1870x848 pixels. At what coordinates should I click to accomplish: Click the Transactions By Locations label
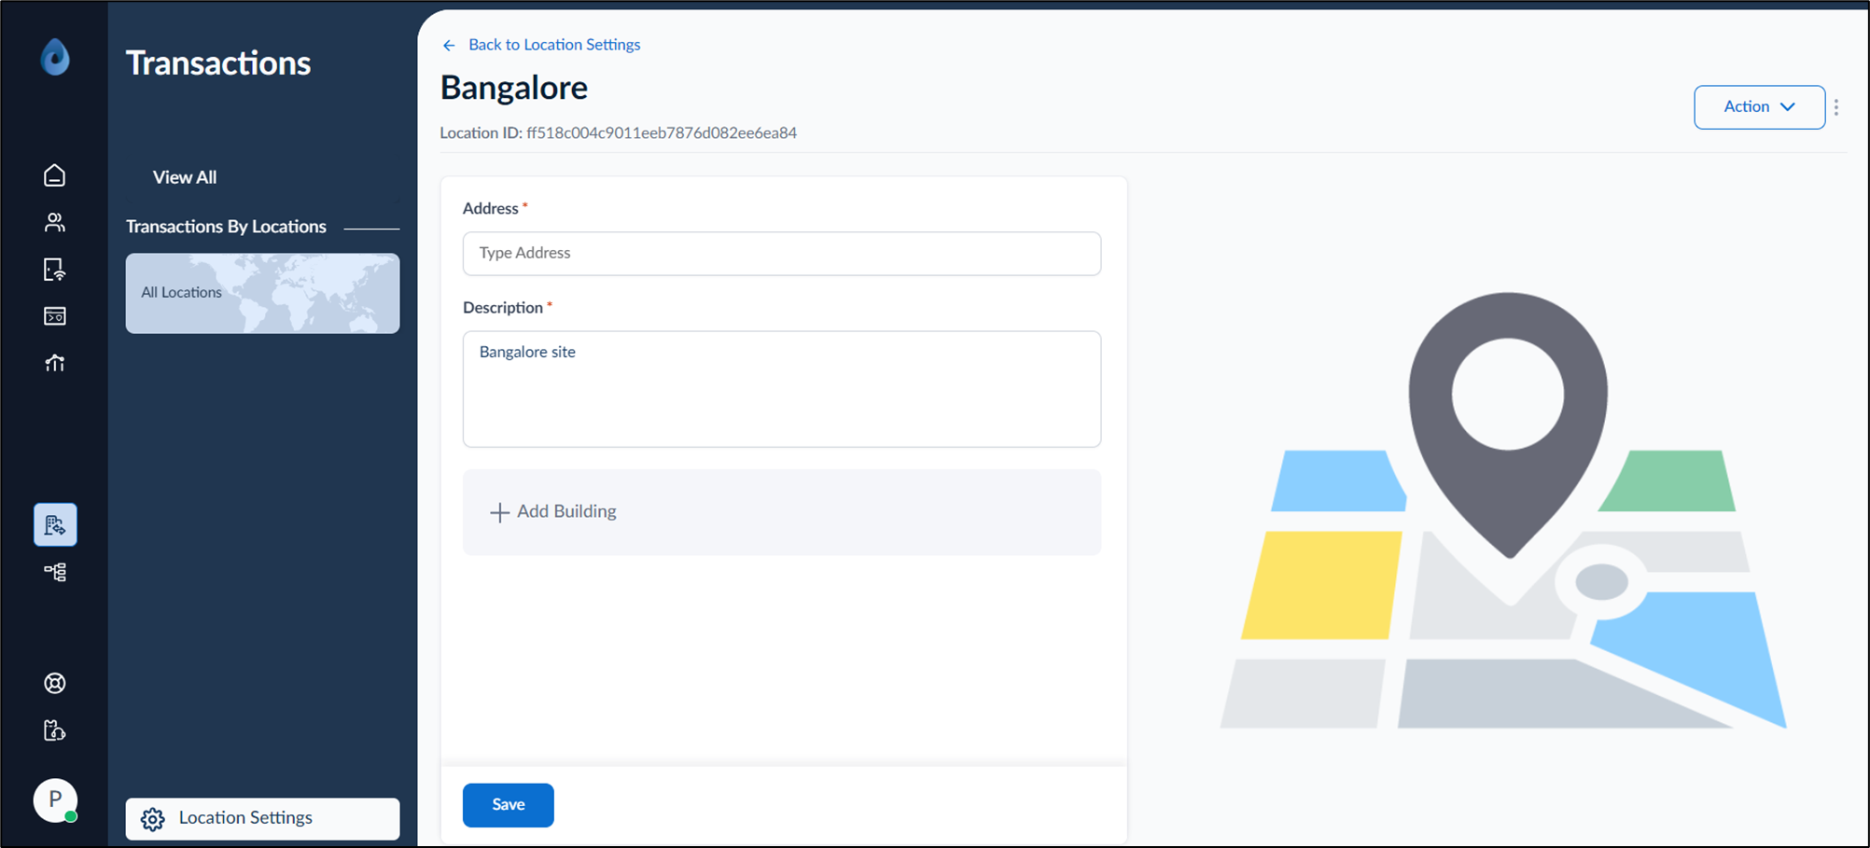tap(226, 227)
